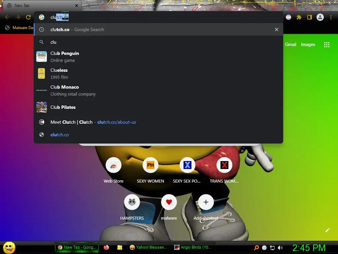Click the browser forward arrow
This screenshot has height=254, width=338.
click(x=18, y=17)
